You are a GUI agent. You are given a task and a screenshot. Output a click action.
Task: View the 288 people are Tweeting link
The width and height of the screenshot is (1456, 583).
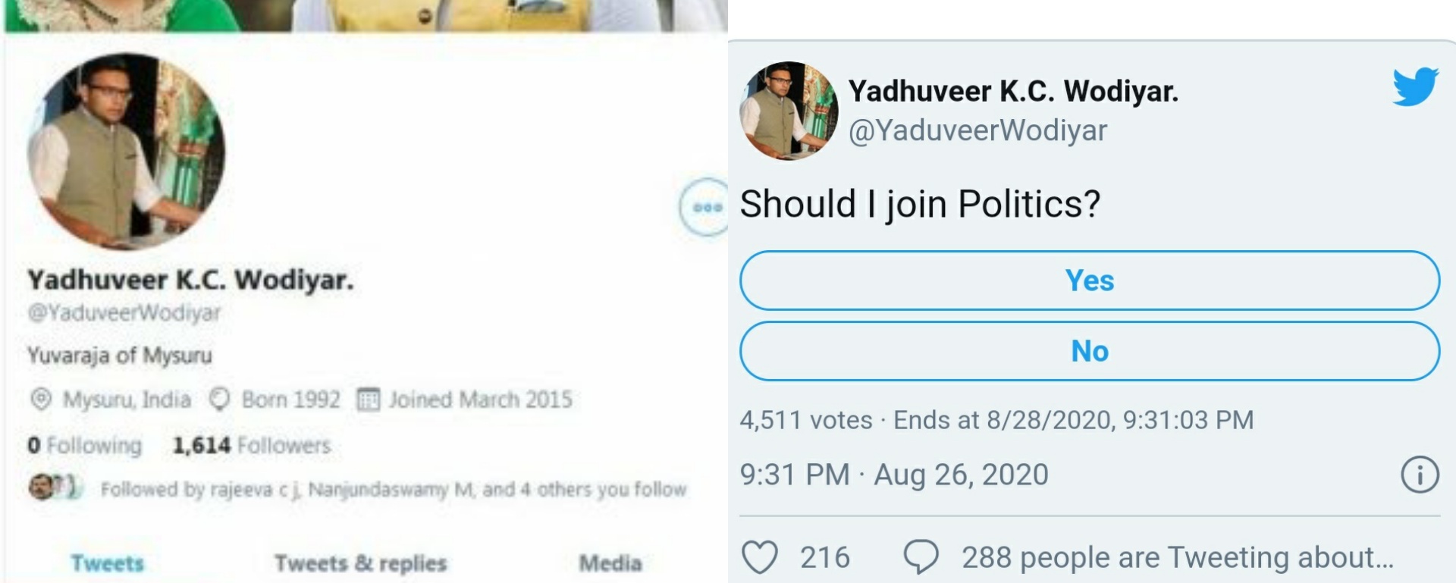coord(1177,557)
